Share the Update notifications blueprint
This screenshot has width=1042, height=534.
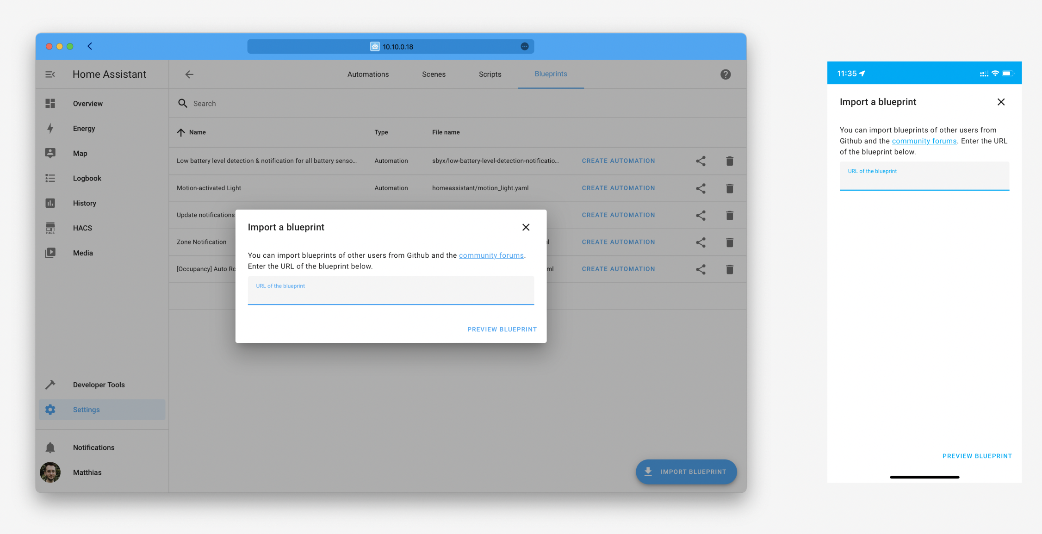tap(701, 215)
